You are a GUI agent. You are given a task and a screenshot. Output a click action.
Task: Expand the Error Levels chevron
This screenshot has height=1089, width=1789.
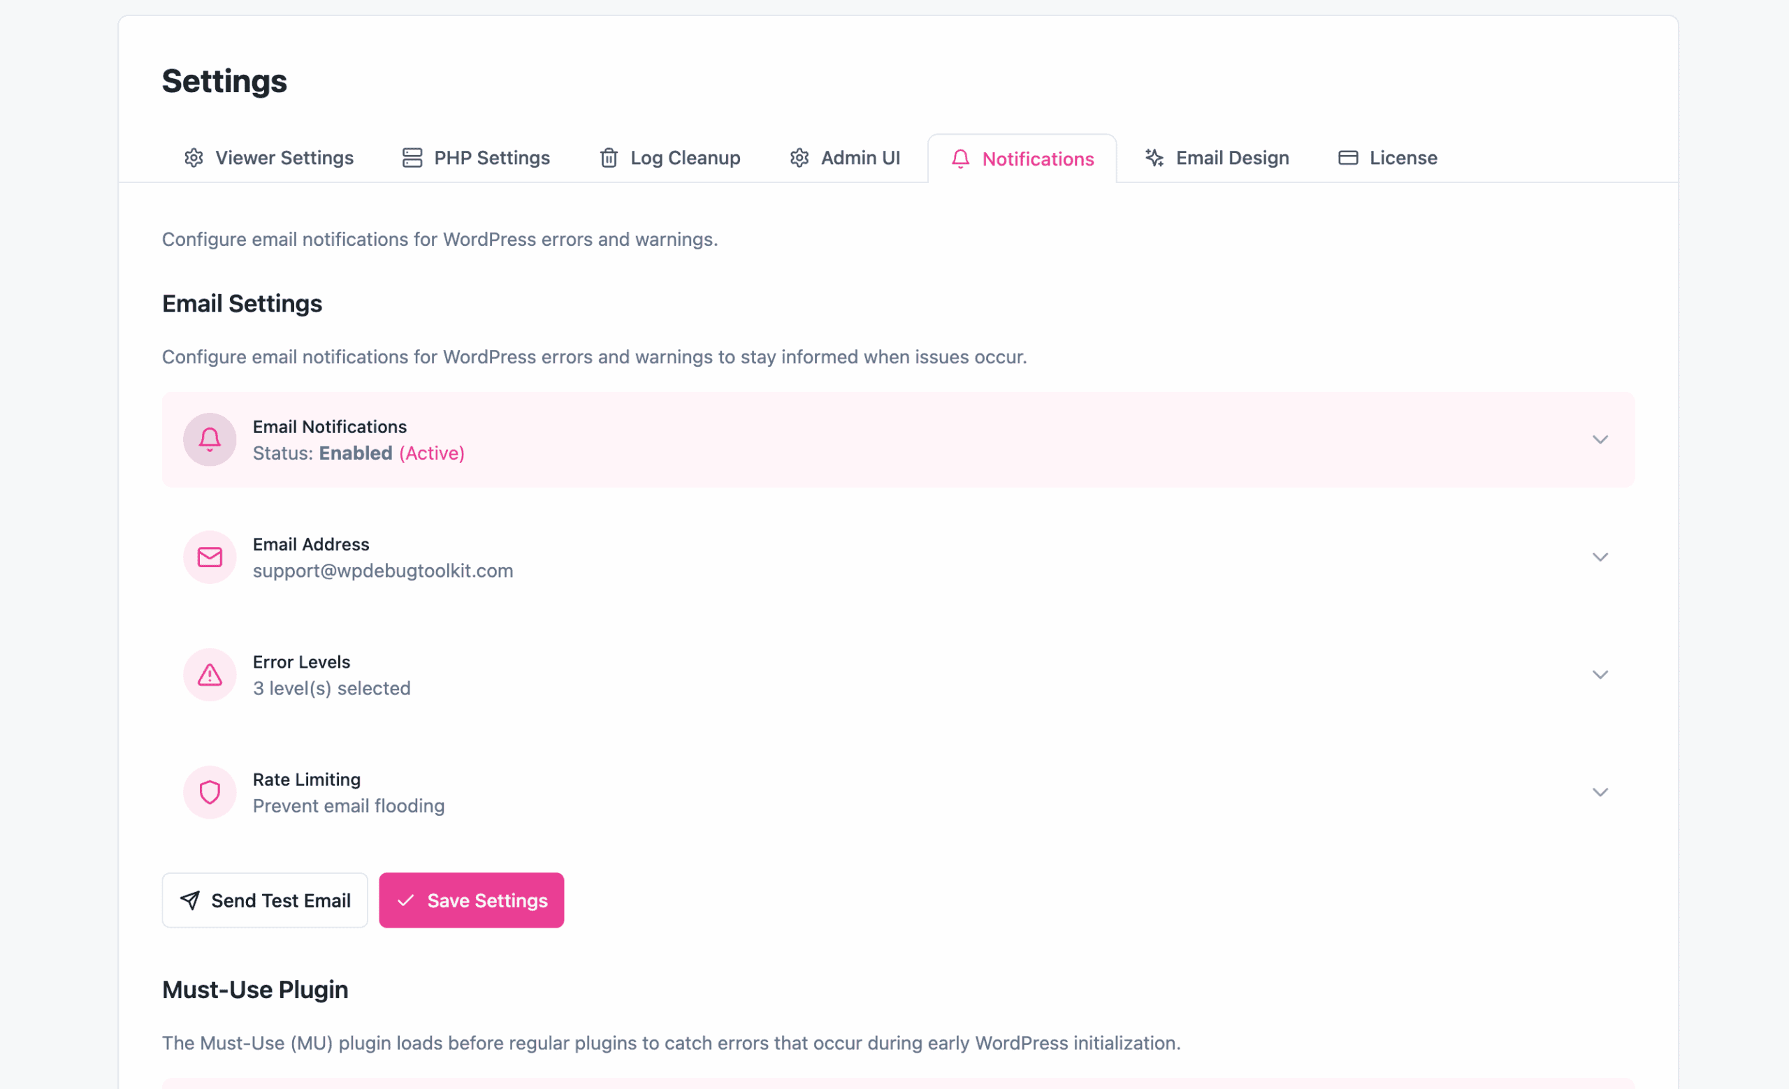(x=1600, y=675)
